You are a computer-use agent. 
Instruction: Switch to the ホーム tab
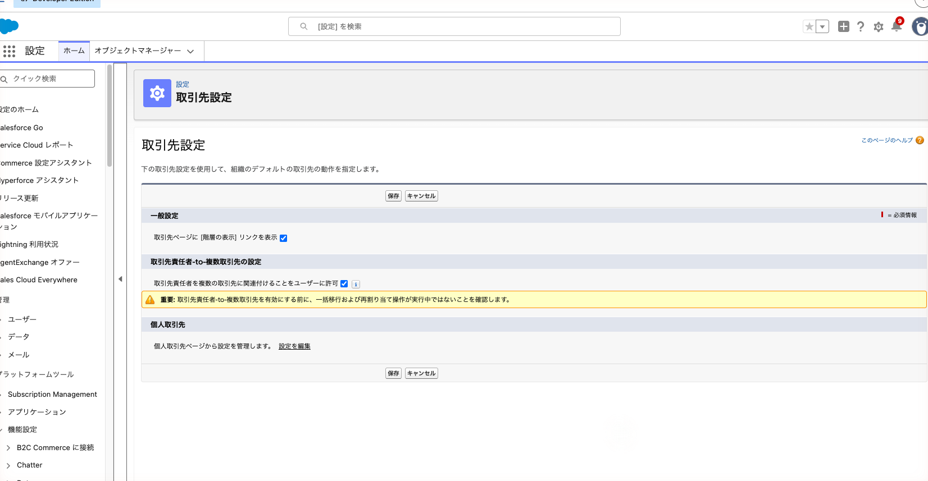click(x=74, y=51)
